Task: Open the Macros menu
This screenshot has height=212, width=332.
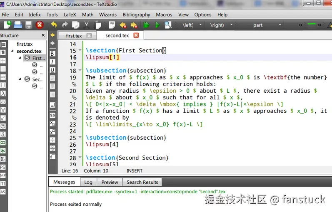Action: (x=164, y=15)
